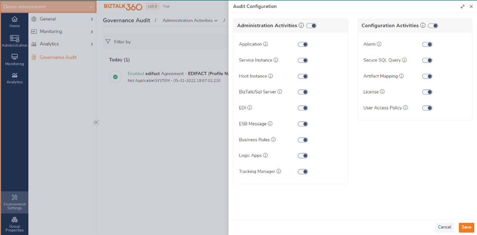Screen dimensions: 477x235
Task: Open the Demo-environment selector
Action: coord(48,6)
